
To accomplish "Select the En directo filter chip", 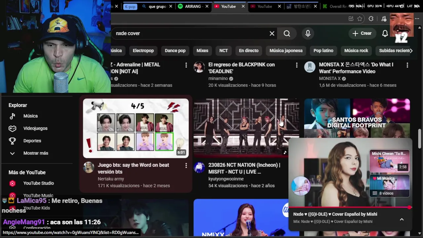I will point(249,51).
